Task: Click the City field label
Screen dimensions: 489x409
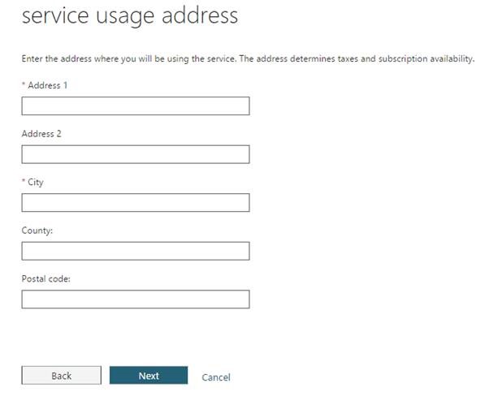Action: coord(36,183)
